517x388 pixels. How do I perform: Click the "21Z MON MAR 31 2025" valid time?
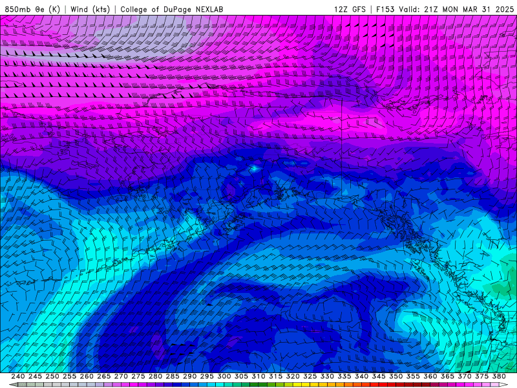469,9
